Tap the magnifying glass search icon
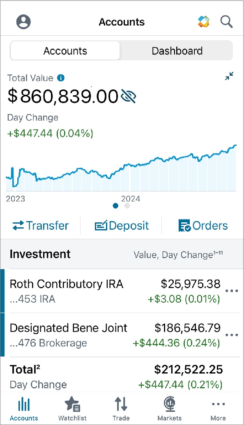 tap(226, 22)
